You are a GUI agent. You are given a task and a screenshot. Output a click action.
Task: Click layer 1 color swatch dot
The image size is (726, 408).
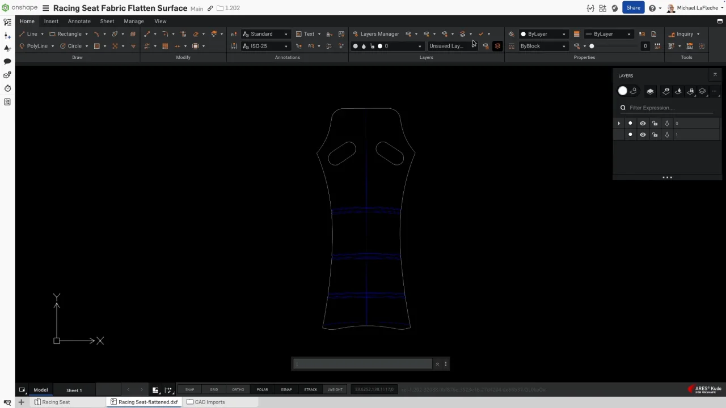coord(630,135)
